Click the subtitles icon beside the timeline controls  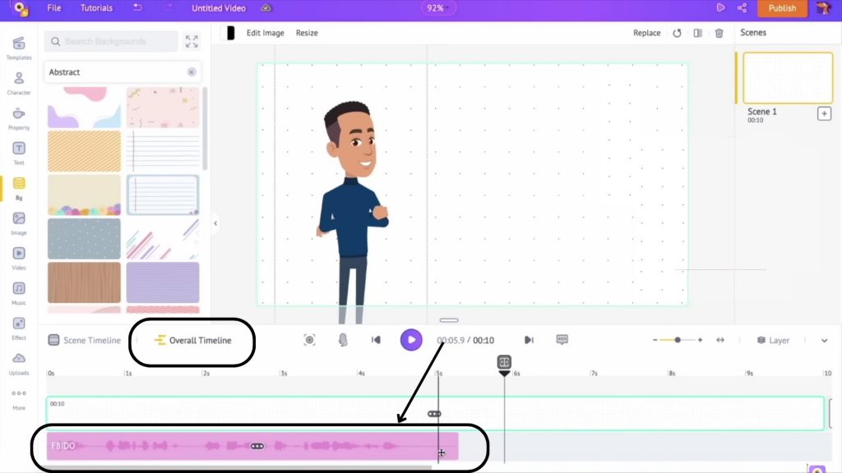(562, 340)
